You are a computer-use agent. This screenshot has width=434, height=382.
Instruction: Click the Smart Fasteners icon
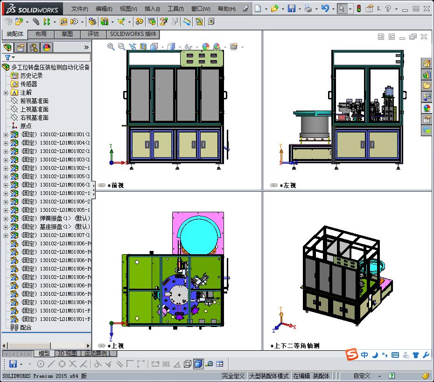63,21
